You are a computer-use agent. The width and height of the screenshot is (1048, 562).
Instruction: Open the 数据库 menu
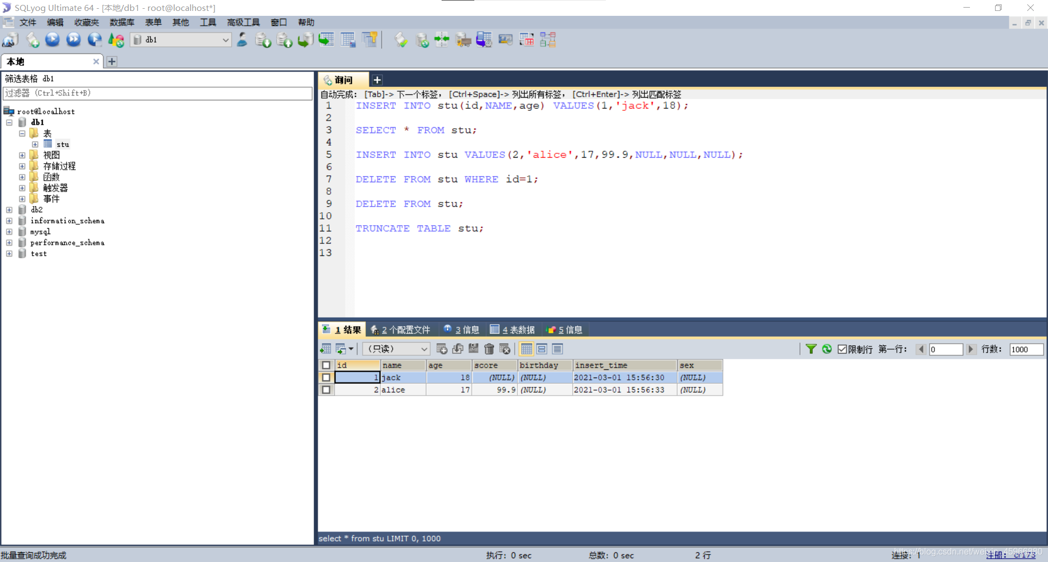[122, 22]
